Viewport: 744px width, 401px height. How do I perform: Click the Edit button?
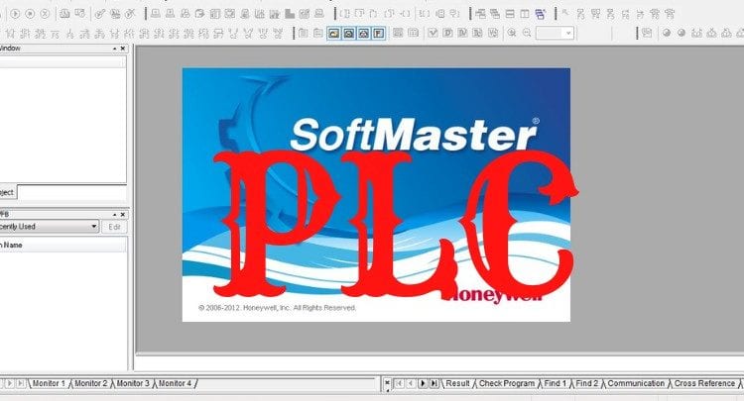(114, 227)
